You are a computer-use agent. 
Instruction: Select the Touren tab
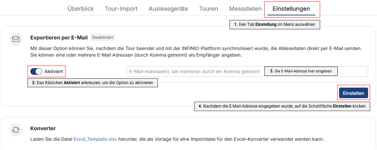pos(208,9)
